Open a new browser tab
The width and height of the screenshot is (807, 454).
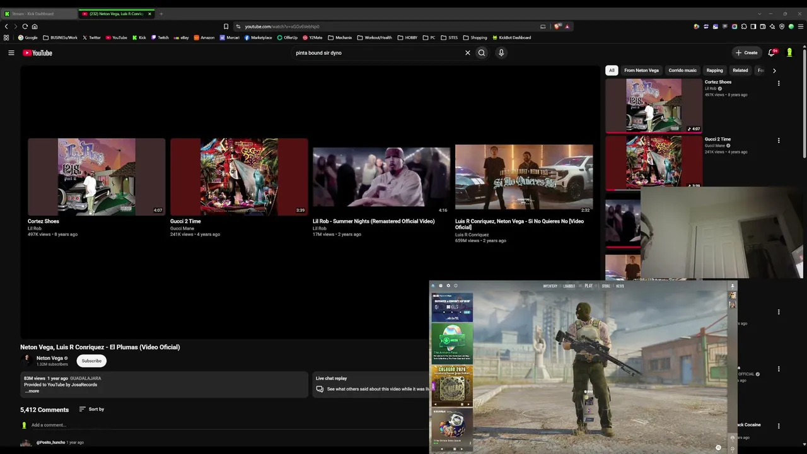161,13
